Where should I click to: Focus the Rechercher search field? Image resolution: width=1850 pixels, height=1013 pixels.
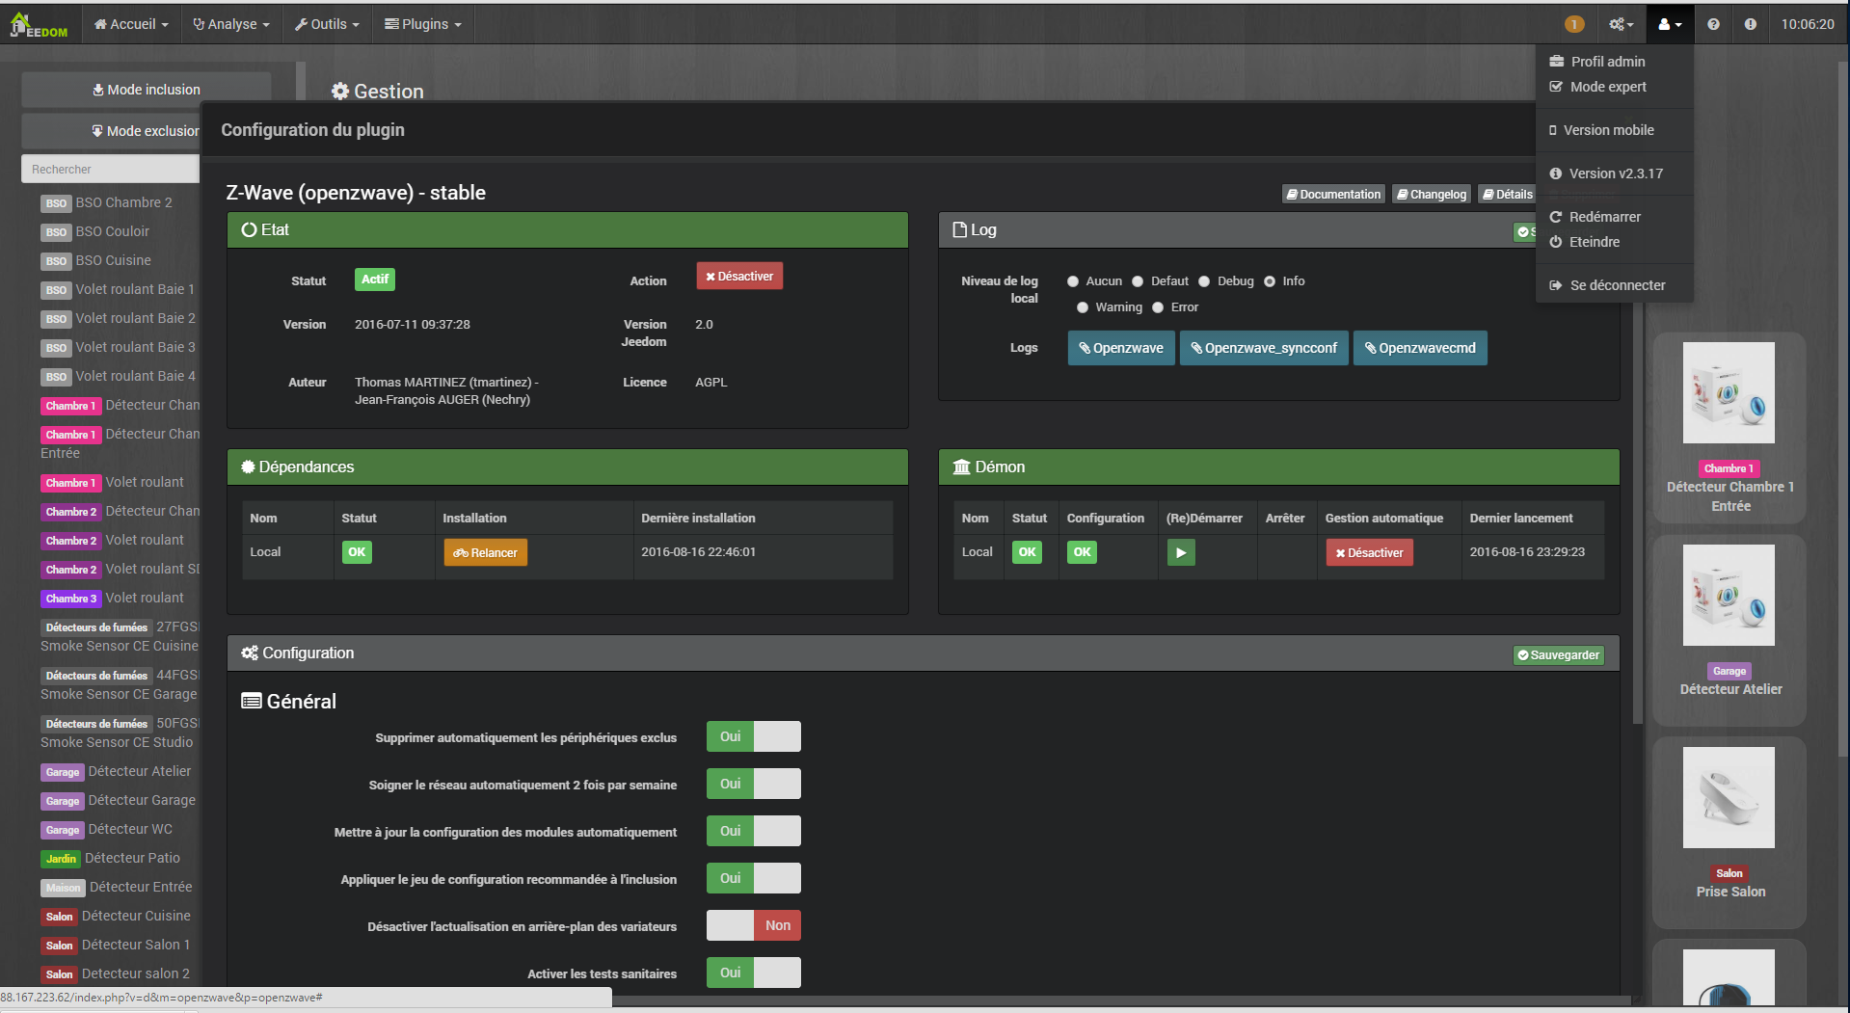pyautogui.click(x=110, y=169)
